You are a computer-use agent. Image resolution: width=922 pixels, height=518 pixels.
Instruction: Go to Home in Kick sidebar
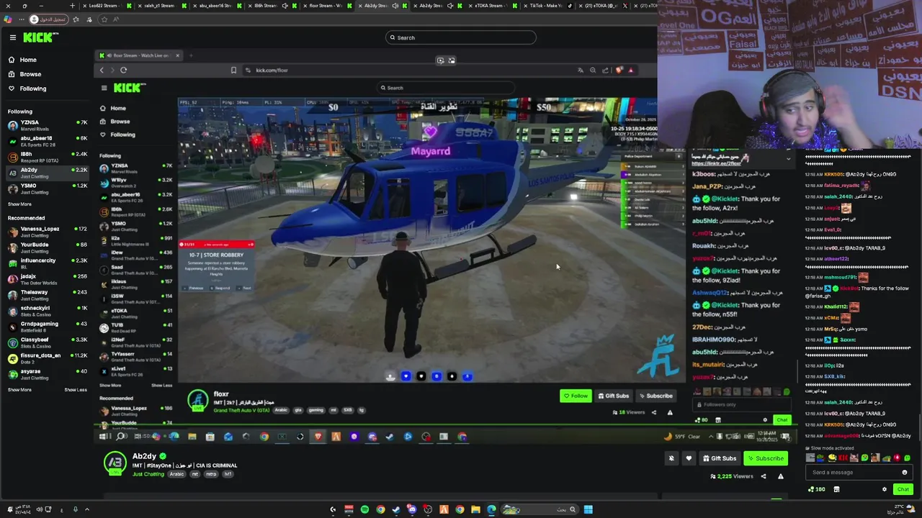point(28,60)
